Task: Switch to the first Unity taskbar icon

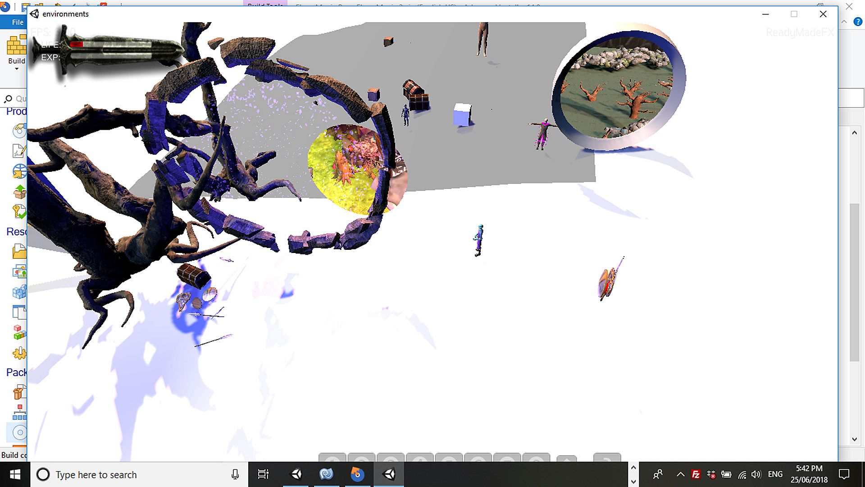Action: (x=296, y=474)
